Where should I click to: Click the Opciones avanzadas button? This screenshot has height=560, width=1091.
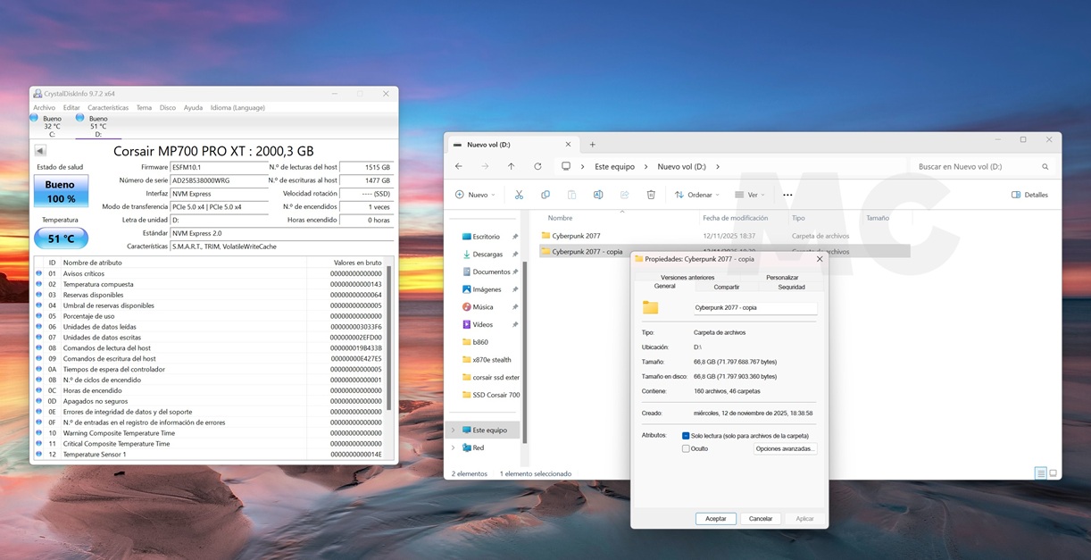point(785,448)
